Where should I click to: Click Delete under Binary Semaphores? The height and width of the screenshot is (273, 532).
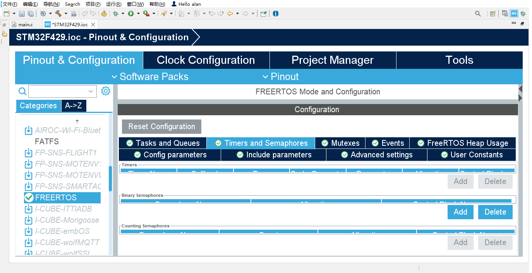click(495, 212)
